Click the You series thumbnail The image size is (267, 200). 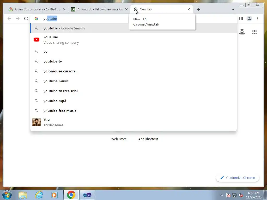(37, 122)
